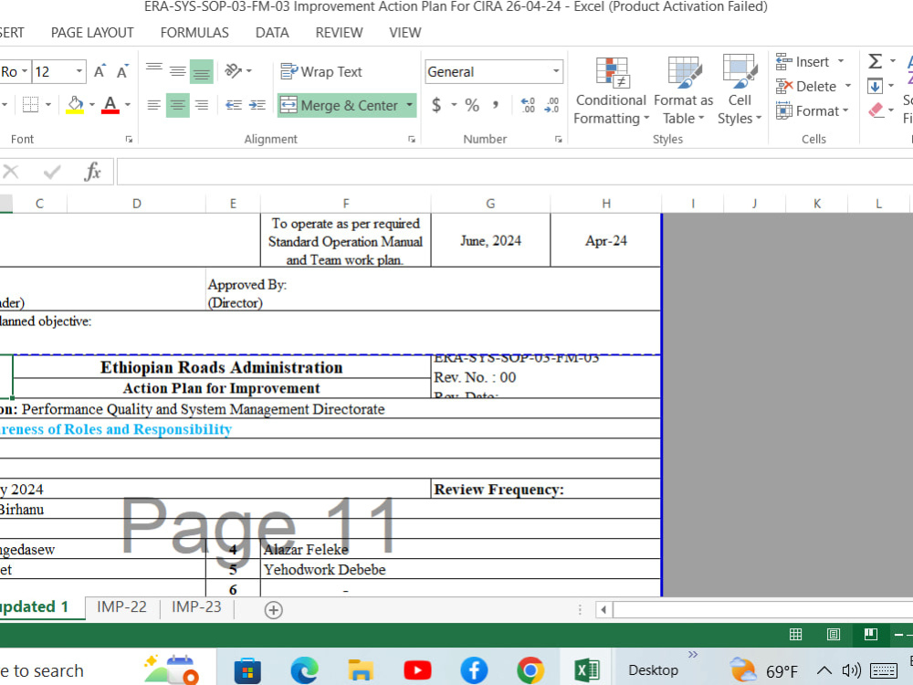Click the Orientation text rotation icon
This screenshot has height=685, width=913.
click(233, 71)
